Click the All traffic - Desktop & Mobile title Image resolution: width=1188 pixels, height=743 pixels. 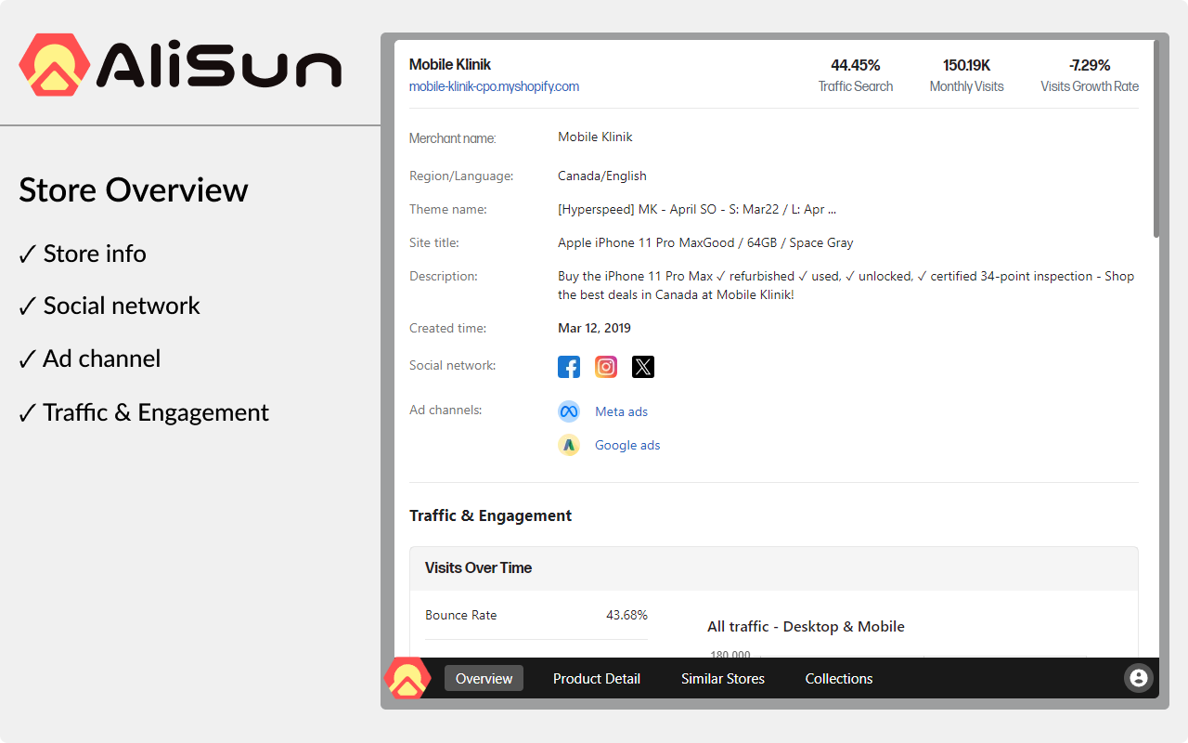806,626
